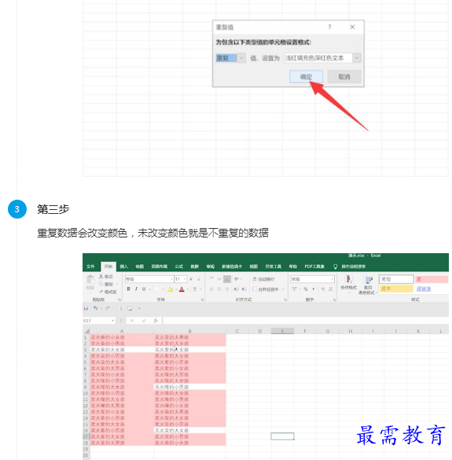The height and width of the screenshot is (460, 452).
Task: Close the 重复值 dialog with X
Action: [x=353, y=27]
